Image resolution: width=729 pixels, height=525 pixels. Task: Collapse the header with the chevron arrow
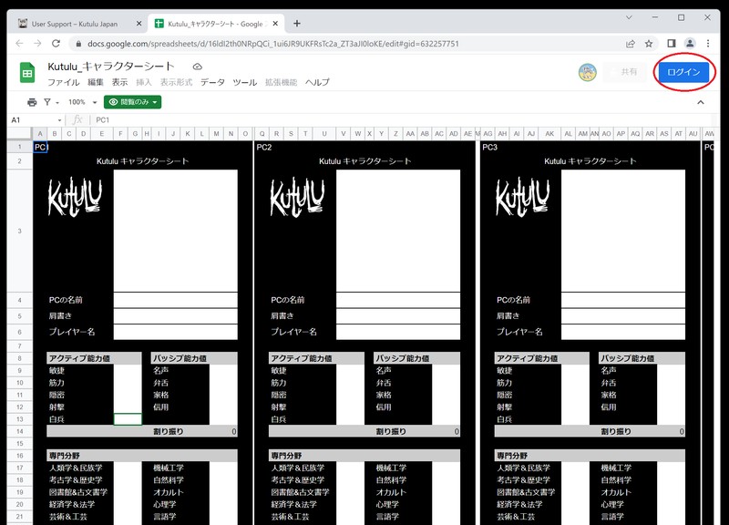[x=701, y=102]
